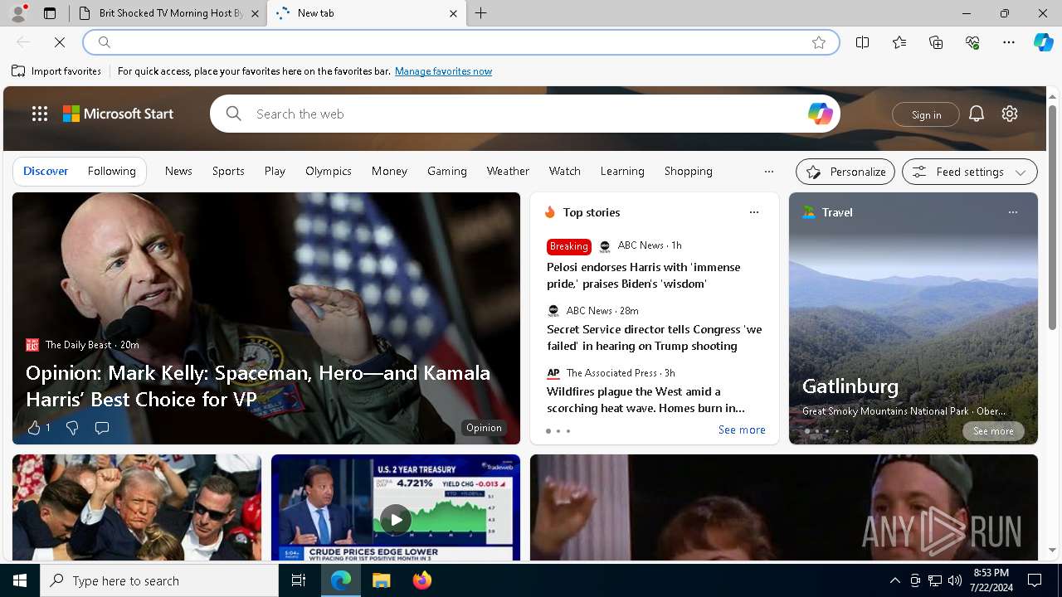
Task: Open a new browser tab
Action: click(x=481, y=13)
